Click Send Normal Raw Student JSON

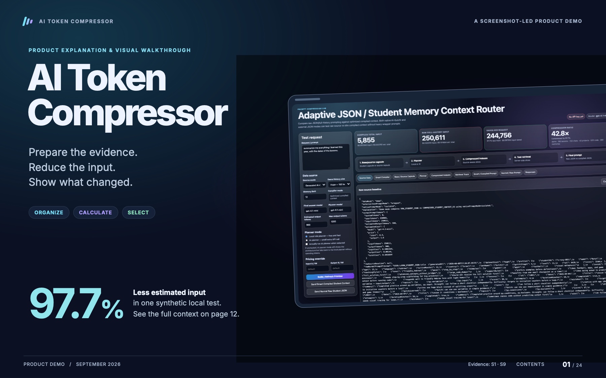(331, 291)
